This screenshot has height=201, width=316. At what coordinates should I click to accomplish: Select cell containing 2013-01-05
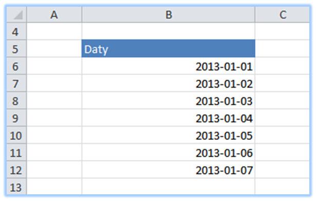(168, 135)
